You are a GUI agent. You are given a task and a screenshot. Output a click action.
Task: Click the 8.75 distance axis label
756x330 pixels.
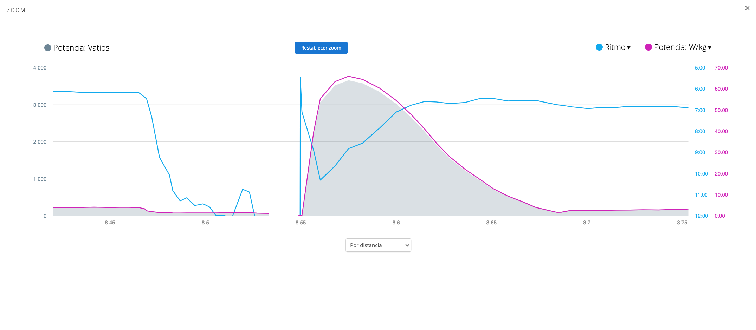click(x=682, y=223)
